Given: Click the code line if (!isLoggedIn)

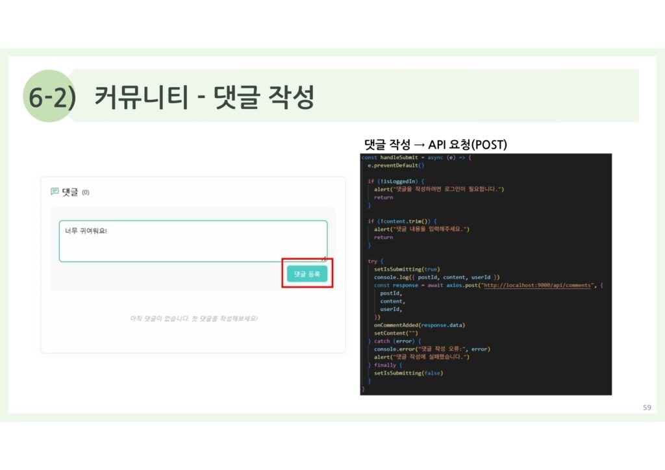Looking at the screenshot, I should [x=395, y=181].
